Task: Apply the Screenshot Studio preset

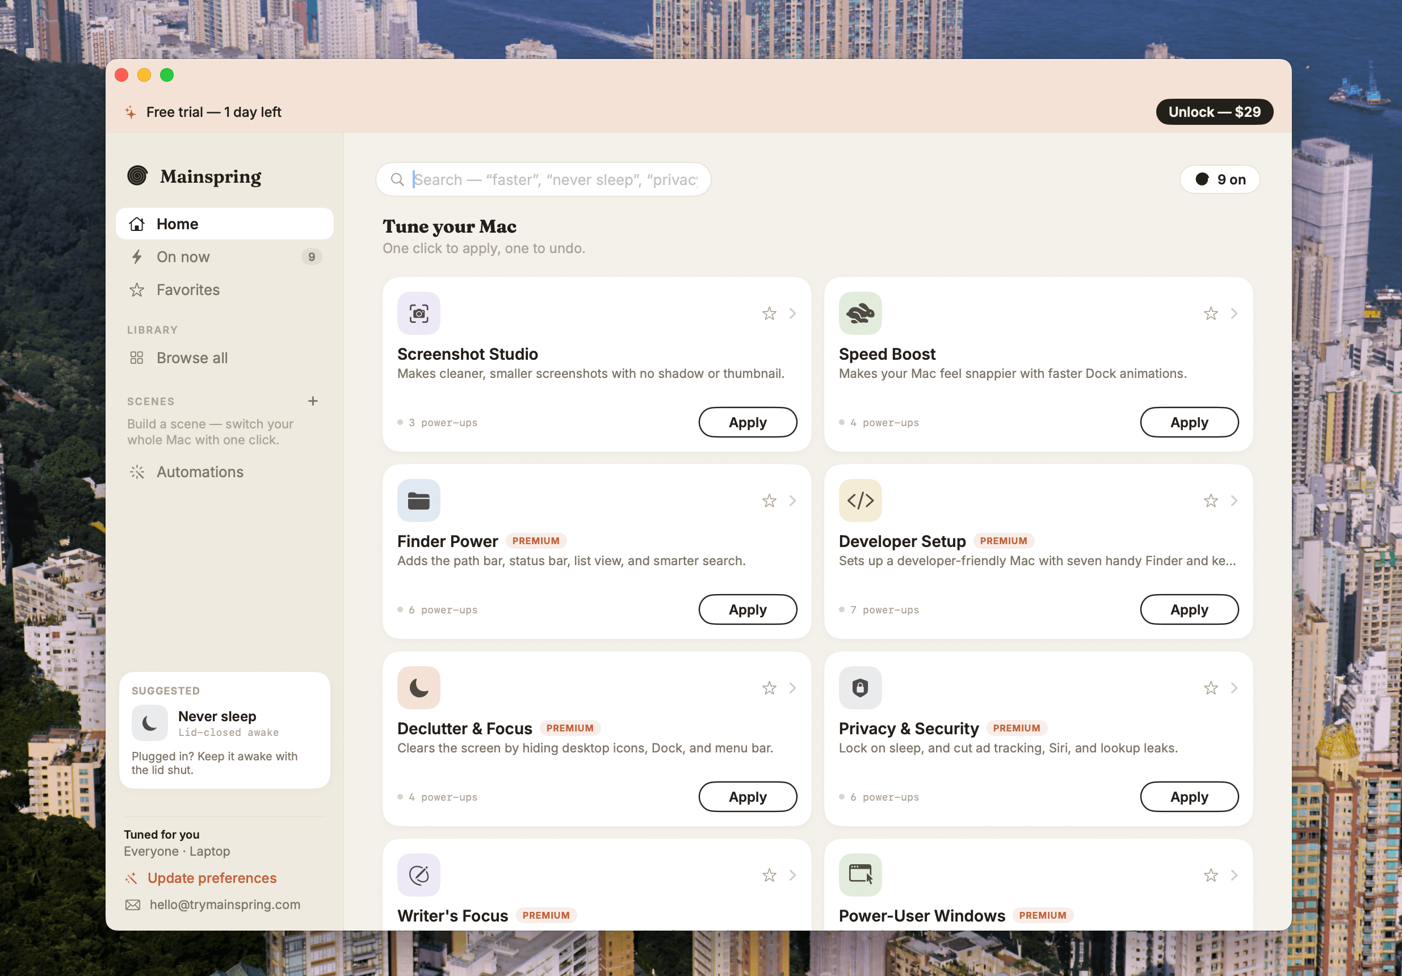Action: click(x=748, y=422)
